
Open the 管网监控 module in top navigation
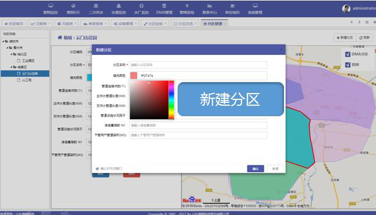point(50,9)
